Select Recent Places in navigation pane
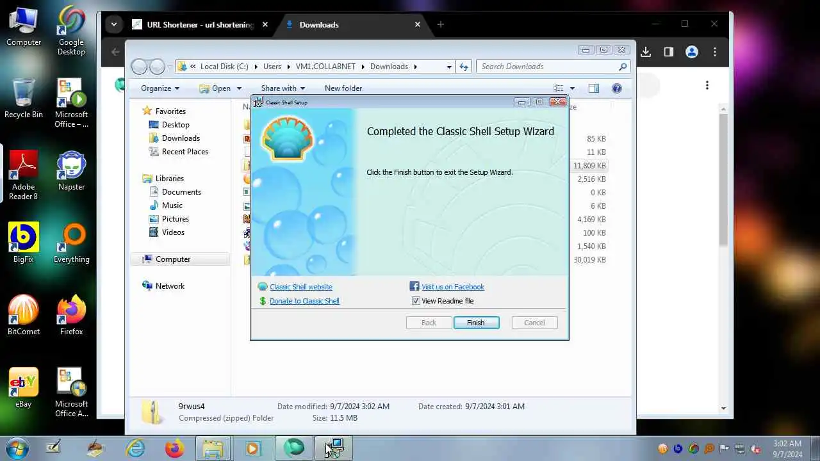The height and width of the screenshot is (461, 820). click(185, 152)
